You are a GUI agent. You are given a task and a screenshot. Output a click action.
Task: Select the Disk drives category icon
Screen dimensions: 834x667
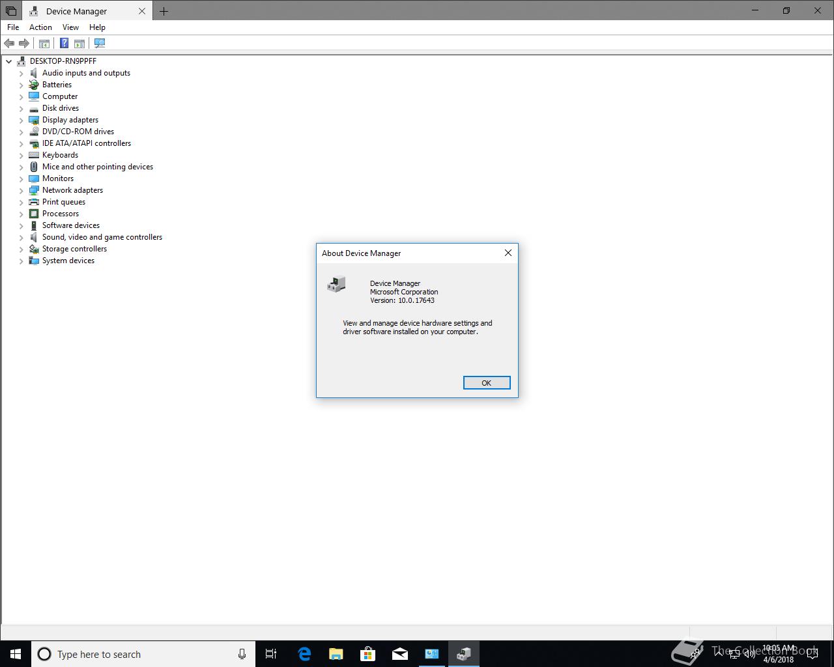pyautogui.click(x=34, y=108)
